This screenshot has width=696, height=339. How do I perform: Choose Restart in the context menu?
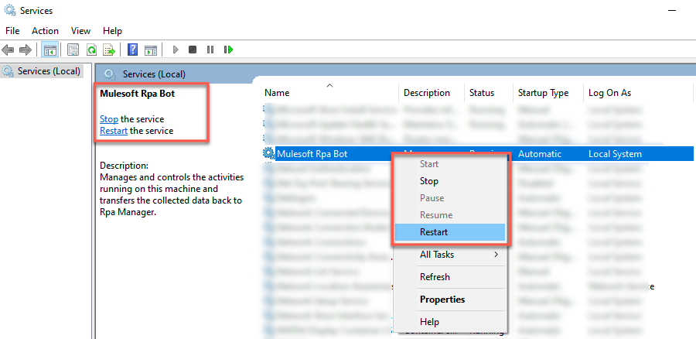coord(433,232)
